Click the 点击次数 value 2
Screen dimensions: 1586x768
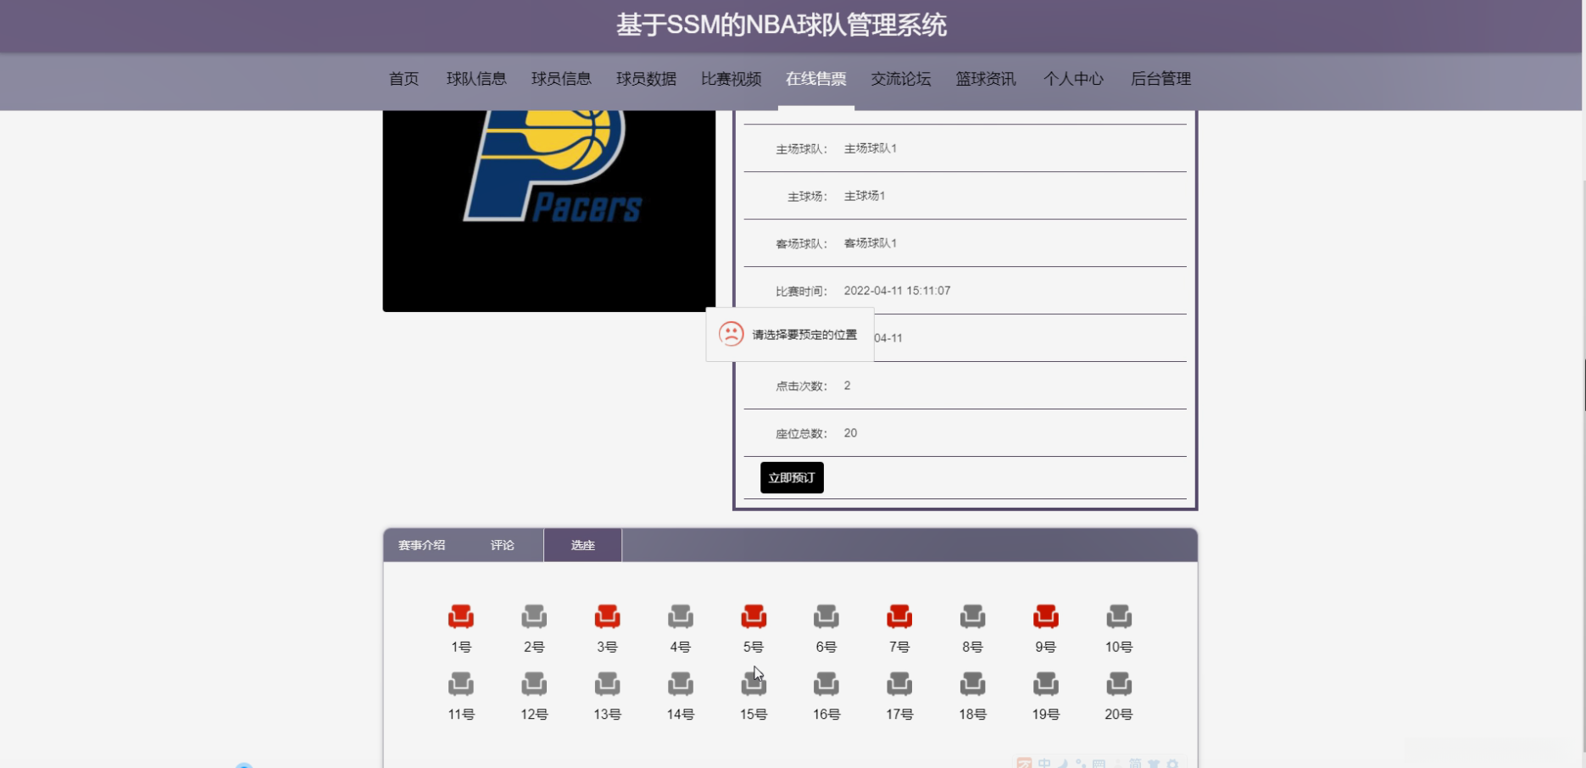(x=847, y=386)
